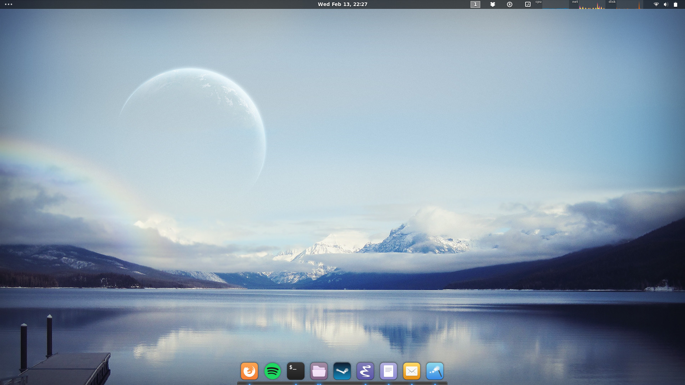Open the activities three-dots menu
Viewport: 685px width, 385px height.
point(9,4)
